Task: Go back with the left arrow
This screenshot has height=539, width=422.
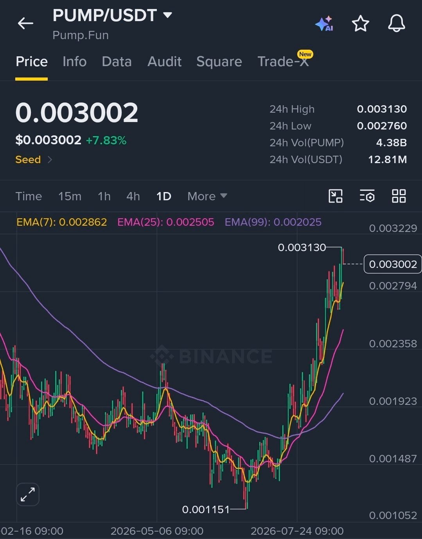Action: coord(25,23)
